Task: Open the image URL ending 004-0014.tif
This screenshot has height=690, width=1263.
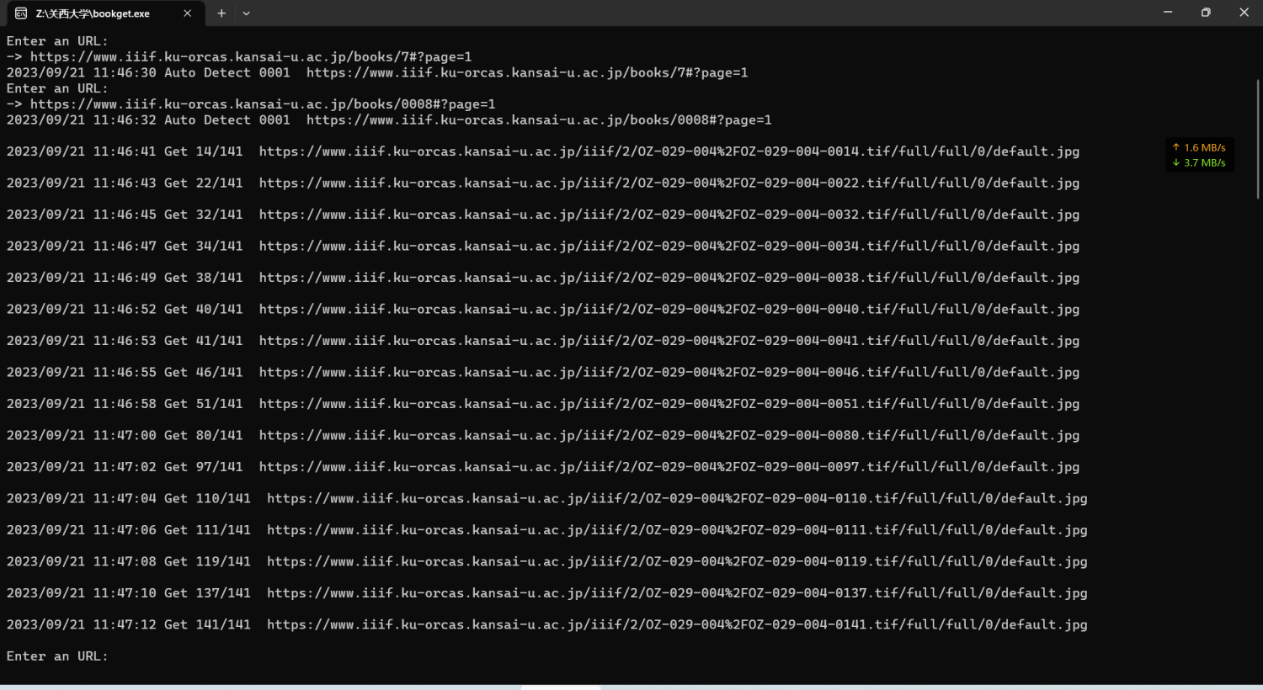Action: tap(669, 151)
